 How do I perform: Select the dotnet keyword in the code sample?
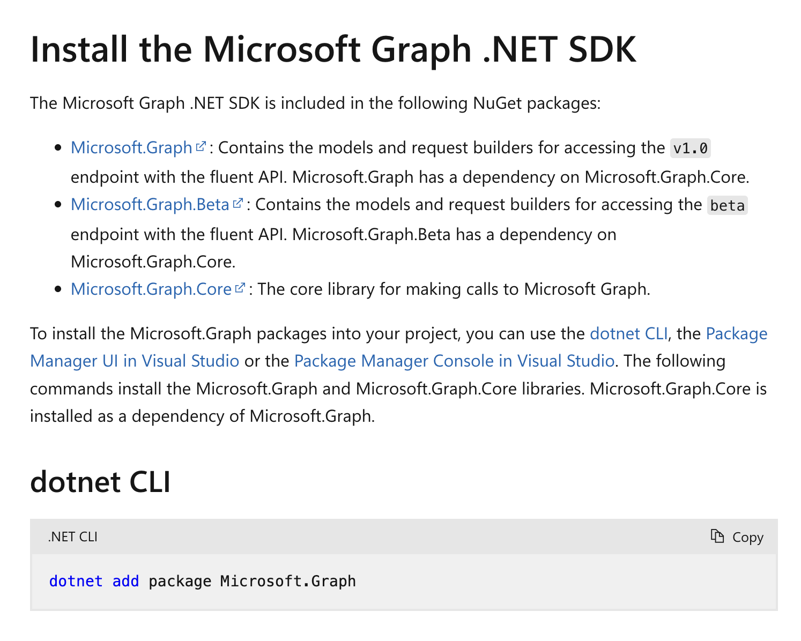coord(76,581)
